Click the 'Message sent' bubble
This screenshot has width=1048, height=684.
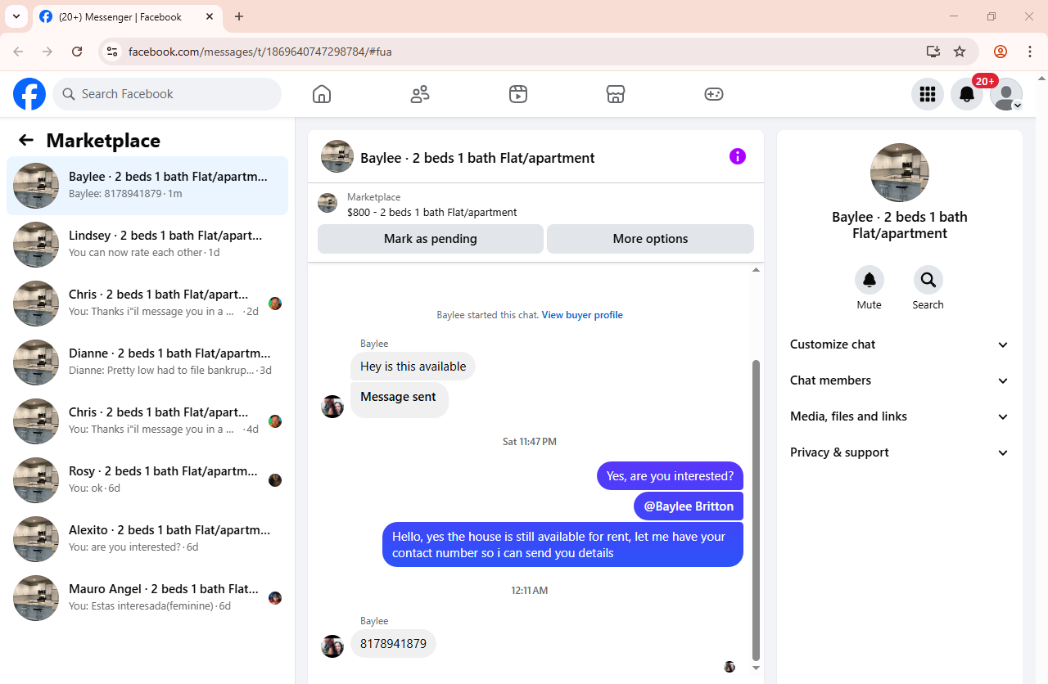pyautogui.click(x=399, y=398)
